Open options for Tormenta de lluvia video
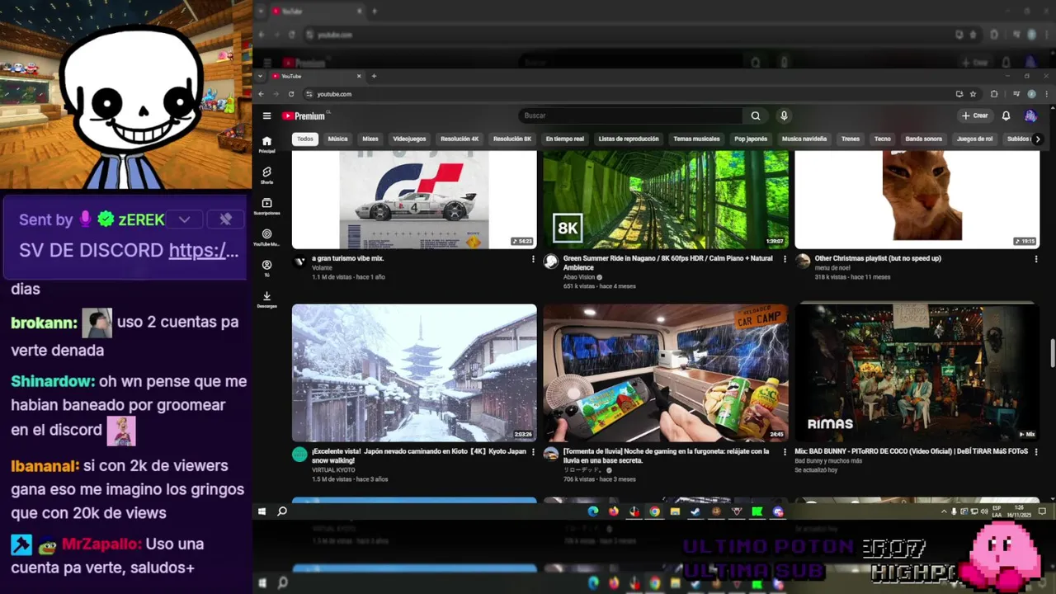This screenshot has width=1056, height=594. pos(785,452)
